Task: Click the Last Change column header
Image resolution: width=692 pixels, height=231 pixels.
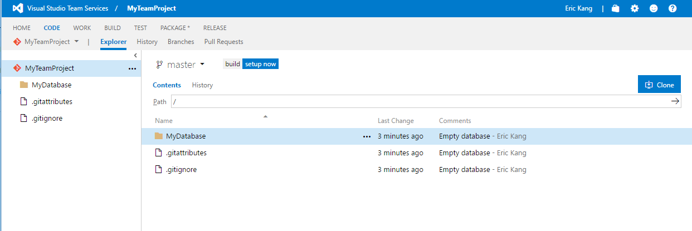Action: (396, 121)
